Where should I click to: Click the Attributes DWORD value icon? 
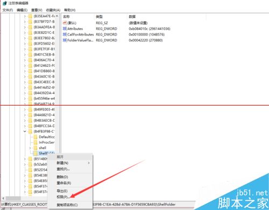click(x=65, y=29)
